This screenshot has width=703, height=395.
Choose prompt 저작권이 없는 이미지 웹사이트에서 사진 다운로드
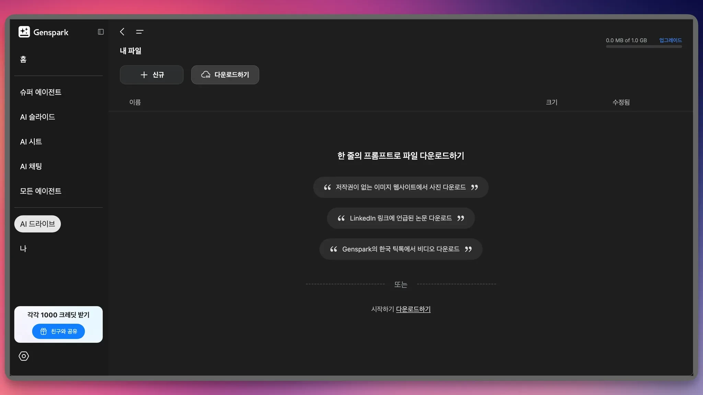pyautogui.click(x=401, y=187)
